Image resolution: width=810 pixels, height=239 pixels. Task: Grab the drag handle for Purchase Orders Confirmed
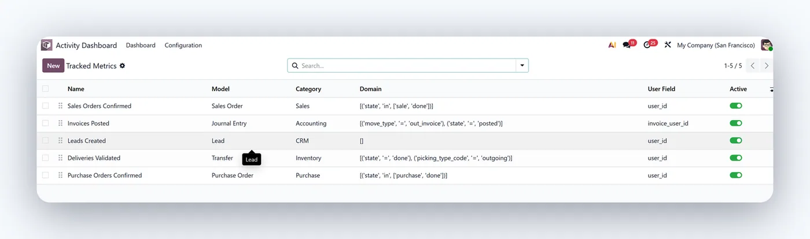[x=60, y=175]
